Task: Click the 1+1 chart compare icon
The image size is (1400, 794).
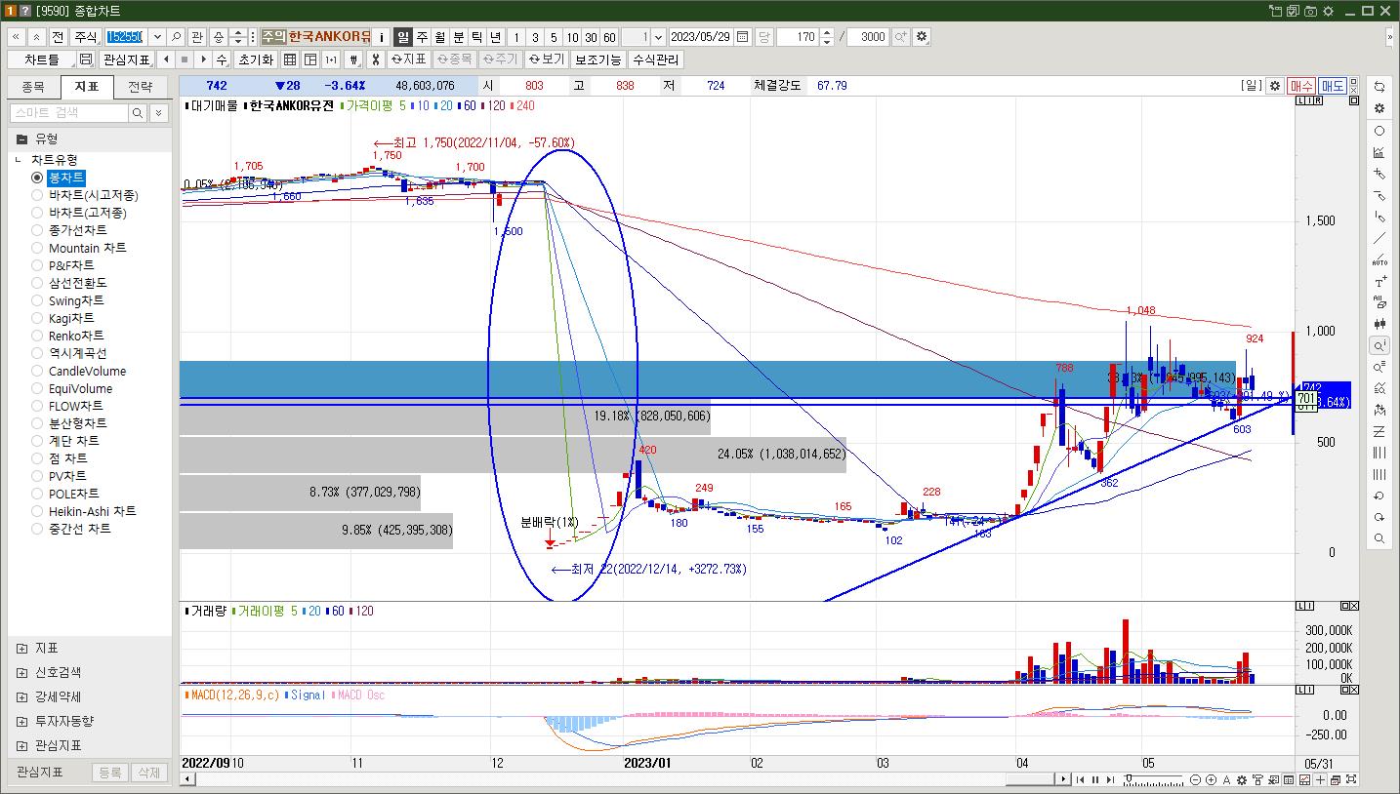Action: click(x=331, y=60)
